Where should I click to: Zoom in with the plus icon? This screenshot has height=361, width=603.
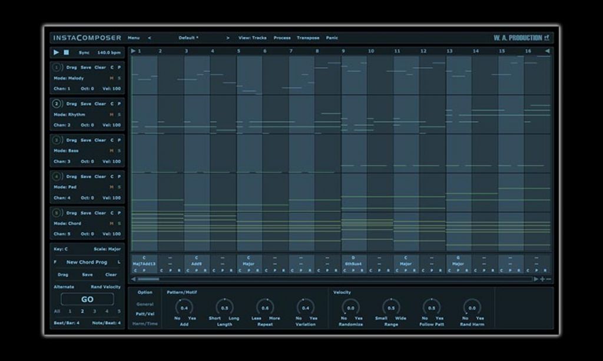tap(542, 279)
